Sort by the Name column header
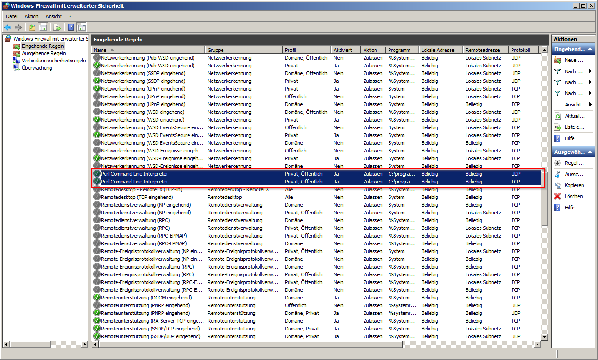The height and width of the screenshot is (360, 598). pos(148,50)
